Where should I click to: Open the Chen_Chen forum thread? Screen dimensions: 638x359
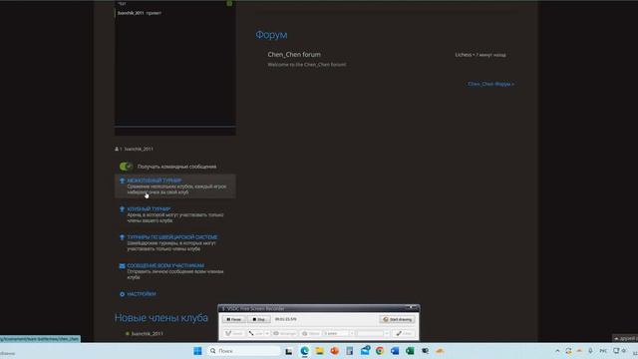click(x=294, y=54)
